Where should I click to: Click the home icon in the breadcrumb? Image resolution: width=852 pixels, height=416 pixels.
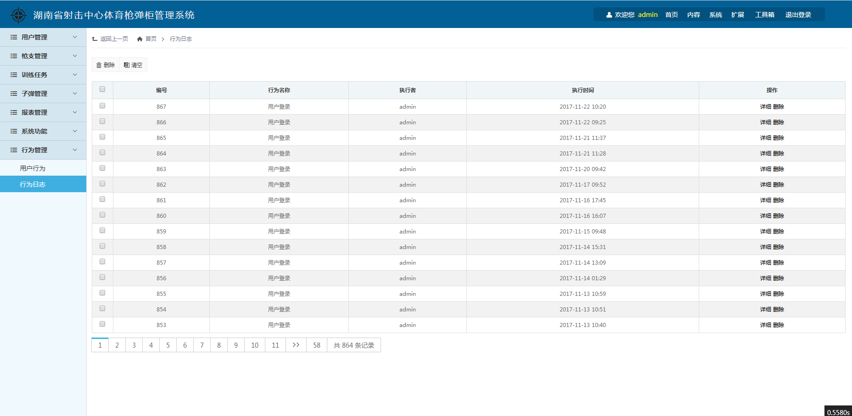140,39
